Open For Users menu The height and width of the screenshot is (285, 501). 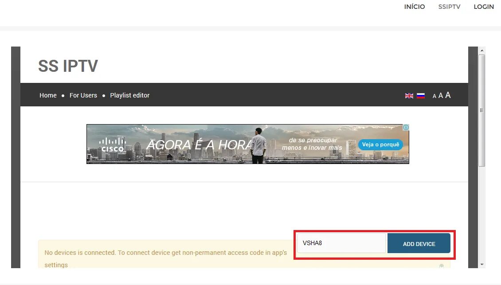pyautogui.click(x=83, y=95)
